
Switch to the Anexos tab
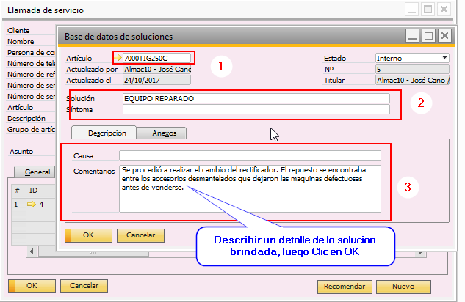coord(164,133)
